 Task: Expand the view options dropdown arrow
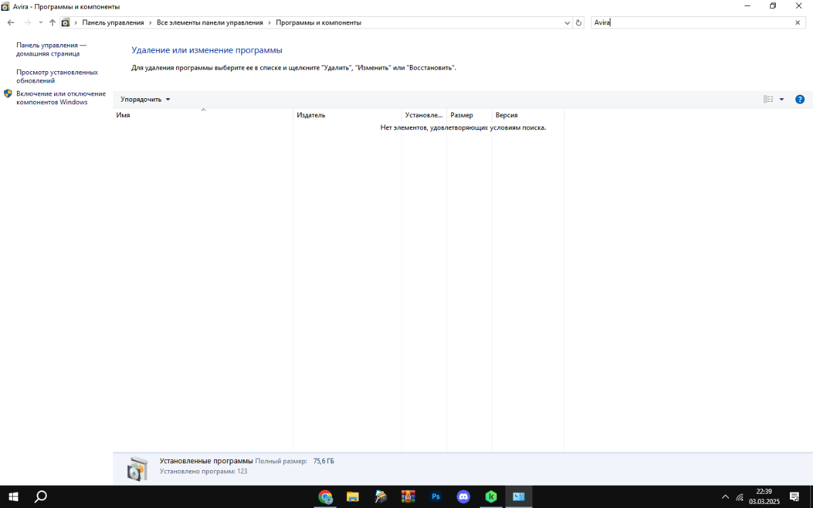(x=781, y=99)
